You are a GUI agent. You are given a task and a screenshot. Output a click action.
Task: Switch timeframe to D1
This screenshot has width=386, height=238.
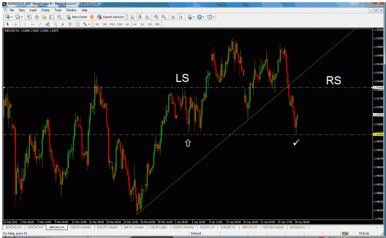click(x=142, y=24)
